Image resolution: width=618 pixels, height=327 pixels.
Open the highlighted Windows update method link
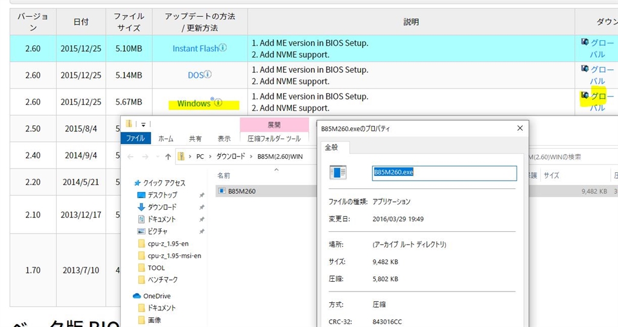(194, 104)
